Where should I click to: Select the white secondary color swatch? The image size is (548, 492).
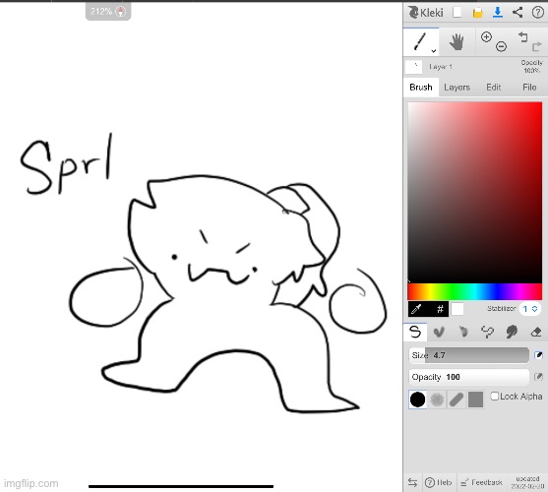(x=457, y=309)
